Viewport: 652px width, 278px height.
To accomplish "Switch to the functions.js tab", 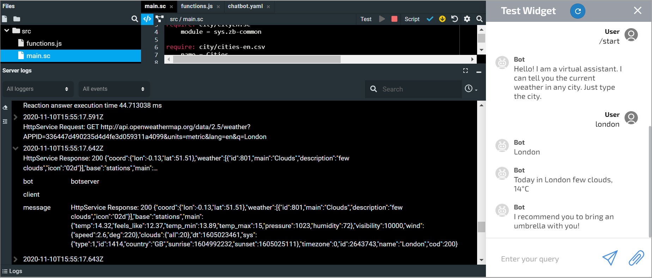I will (x=197, y=6).
